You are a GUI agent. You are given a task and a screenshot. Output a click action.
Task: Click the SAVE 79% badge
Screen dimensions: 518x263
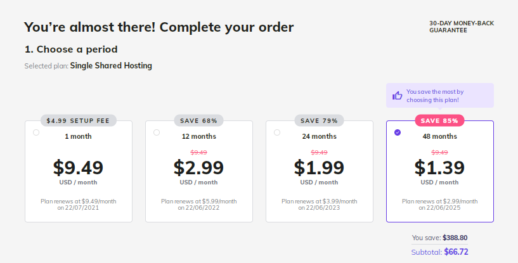[x=319, y=120]
